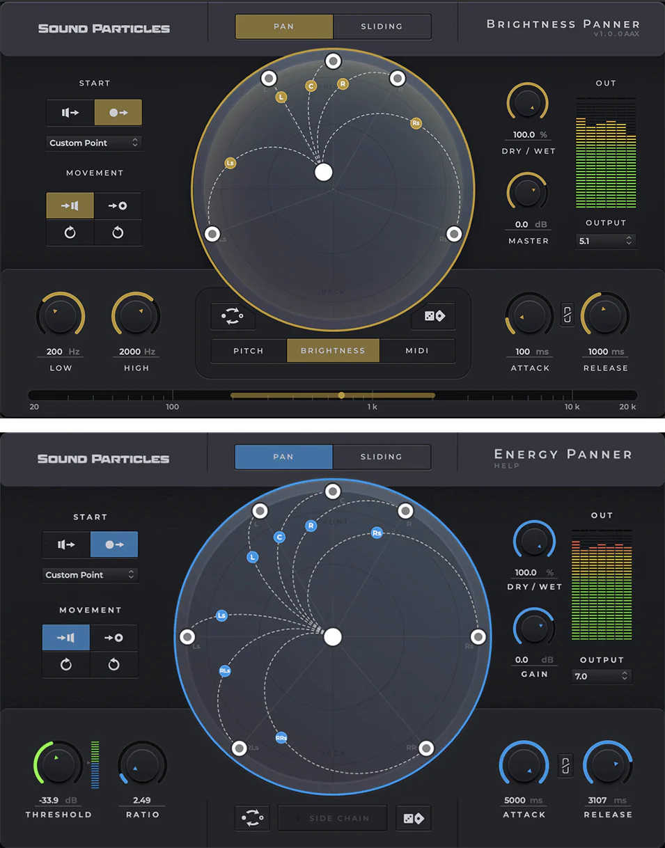This screenshot has height=848, width=665.
Task: Click the SIDE CHAIN button
Action: pyautogui.click(x=332, y=818)
